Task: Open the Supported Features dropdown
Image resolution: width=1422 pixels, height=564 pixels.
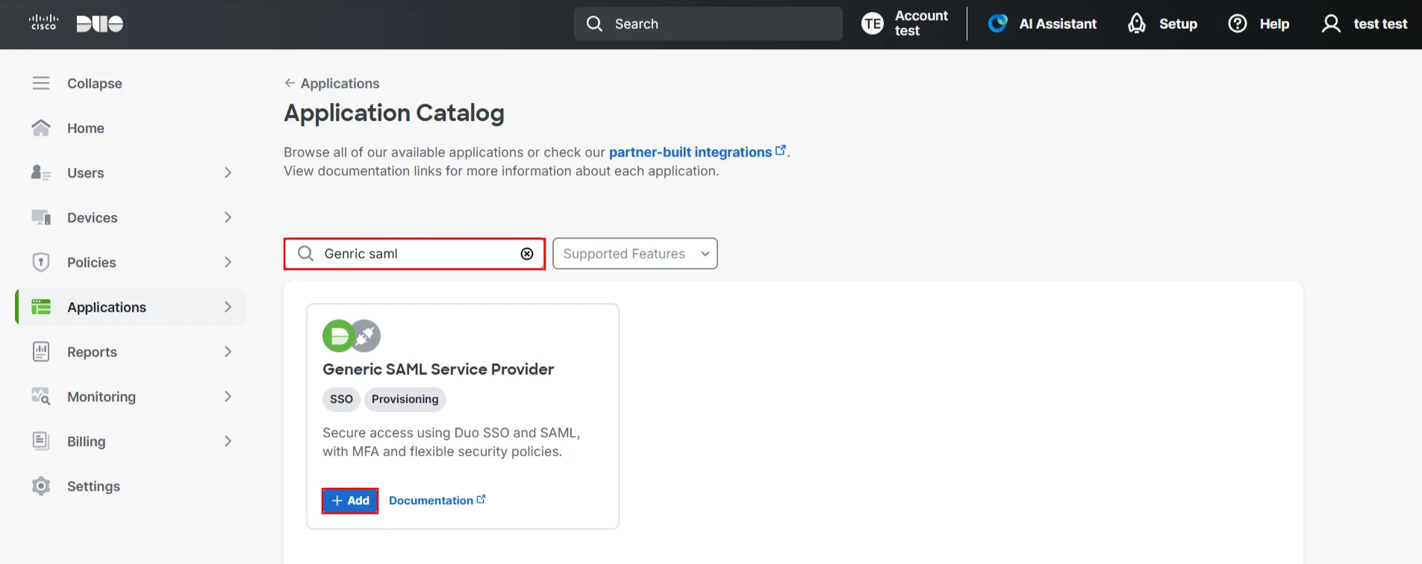Action: point(635,254)
